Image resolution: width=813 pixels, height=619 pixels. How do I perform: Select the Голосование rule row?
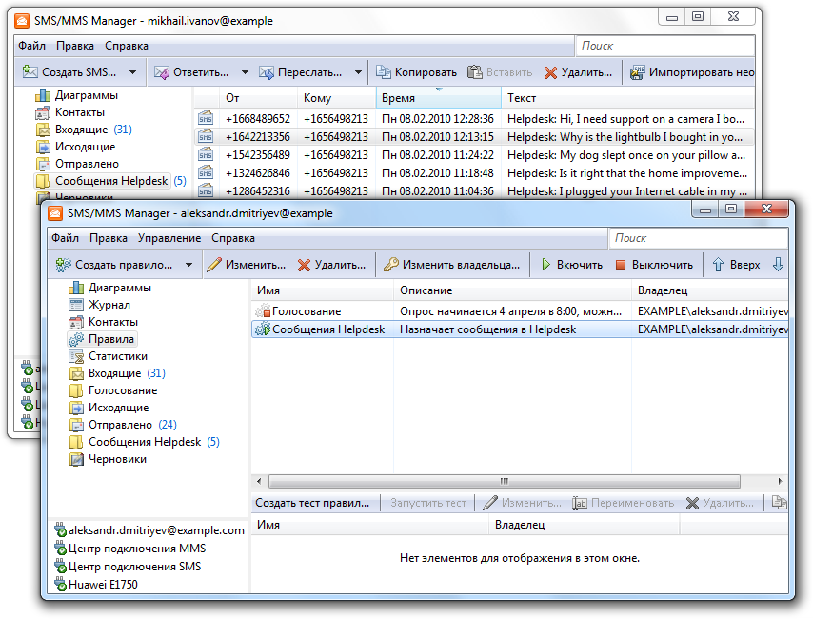pos(306,311)
